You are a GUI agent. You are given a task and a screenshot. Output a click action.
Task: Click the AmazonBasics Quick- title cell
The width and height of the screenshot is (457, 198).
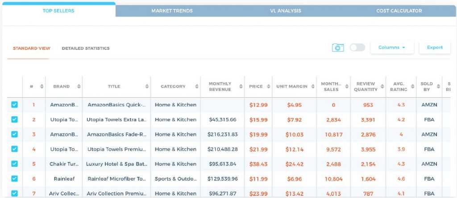tap(116, 105)
